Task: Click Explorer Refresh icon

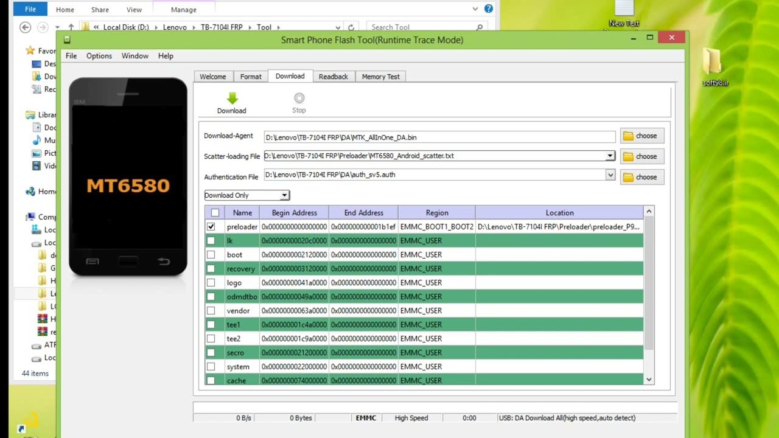Action: (x=351, y=27)
